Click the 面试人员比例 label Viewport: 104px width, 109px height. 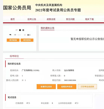[x=13, y=80]
